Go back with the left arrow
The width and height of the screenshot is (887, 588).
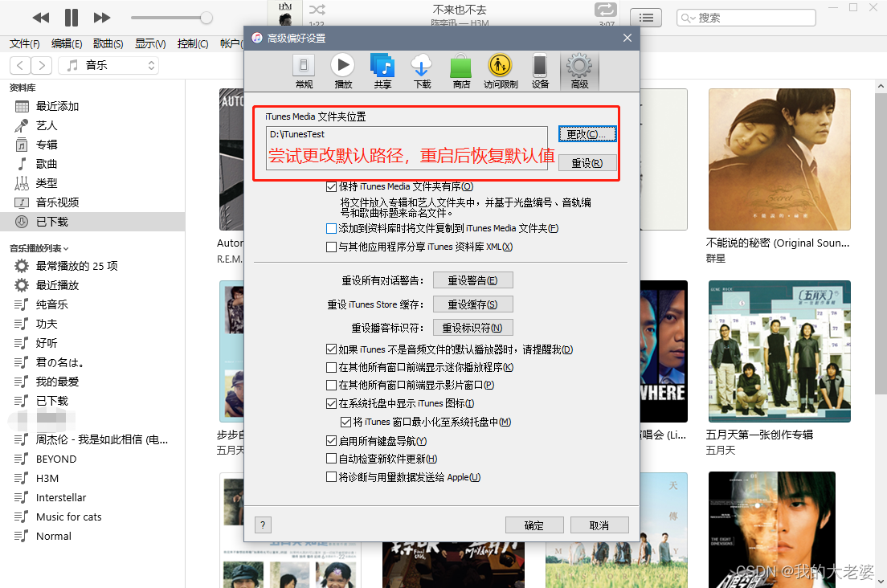click(20, 66)
